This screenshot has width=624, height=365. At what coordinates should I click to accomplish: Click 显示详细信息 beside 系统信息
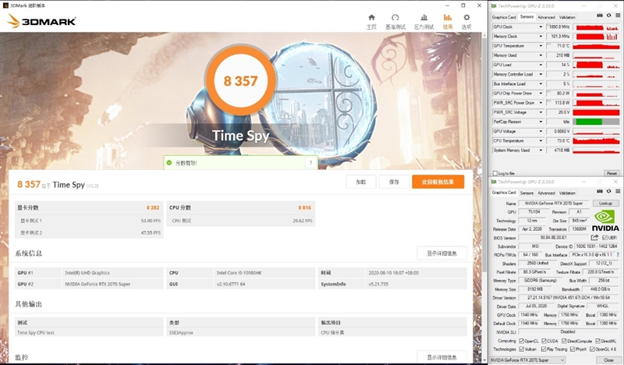coord(441,253)
